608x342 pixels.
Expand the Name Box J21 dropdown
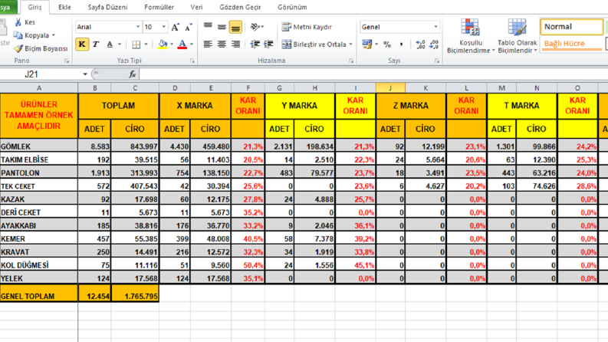click(85, 74)
